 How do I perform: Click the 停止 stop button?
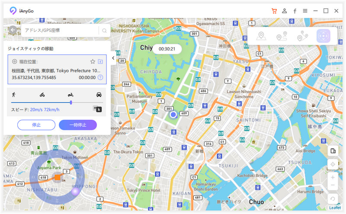[x=36, y=125]
